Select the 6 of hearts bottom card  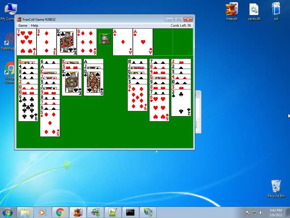(159, 108)
